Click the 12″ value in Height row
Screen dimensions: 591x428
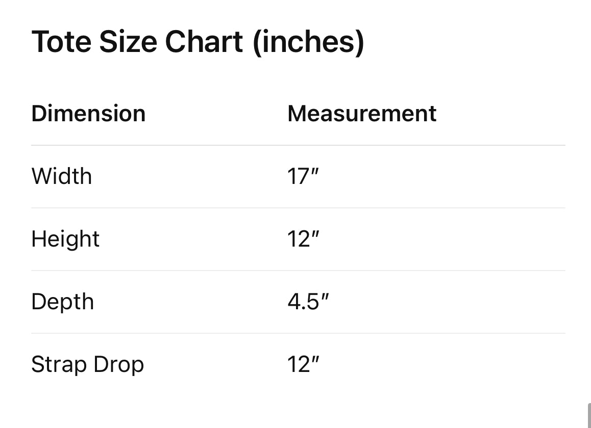coord(303,239)
